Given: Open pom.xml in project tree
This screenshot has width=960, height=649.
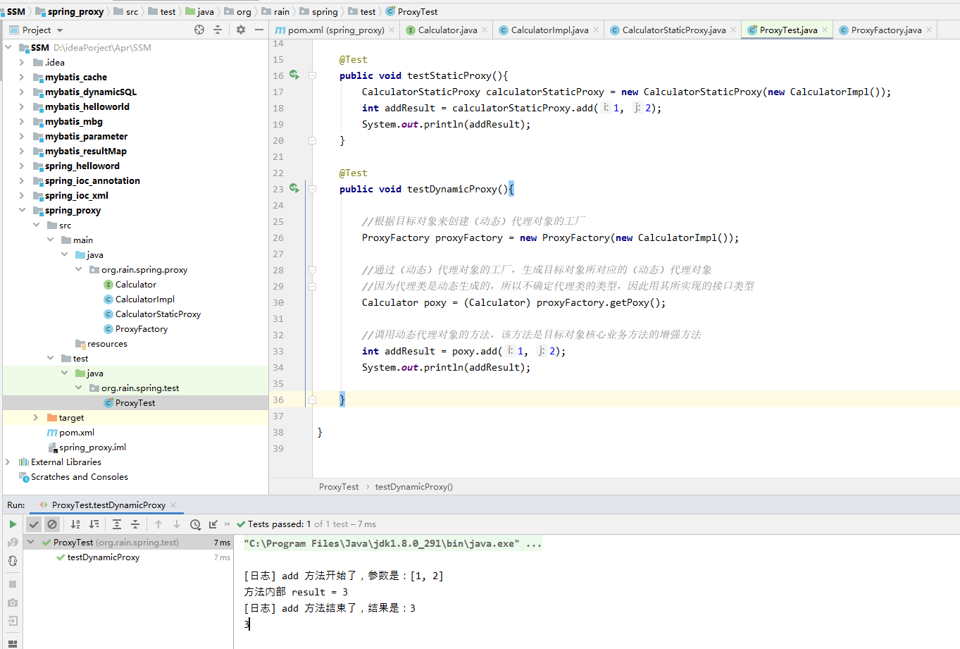Looking at the screenshot, I should pyautogui.click(x=70, y=433).
